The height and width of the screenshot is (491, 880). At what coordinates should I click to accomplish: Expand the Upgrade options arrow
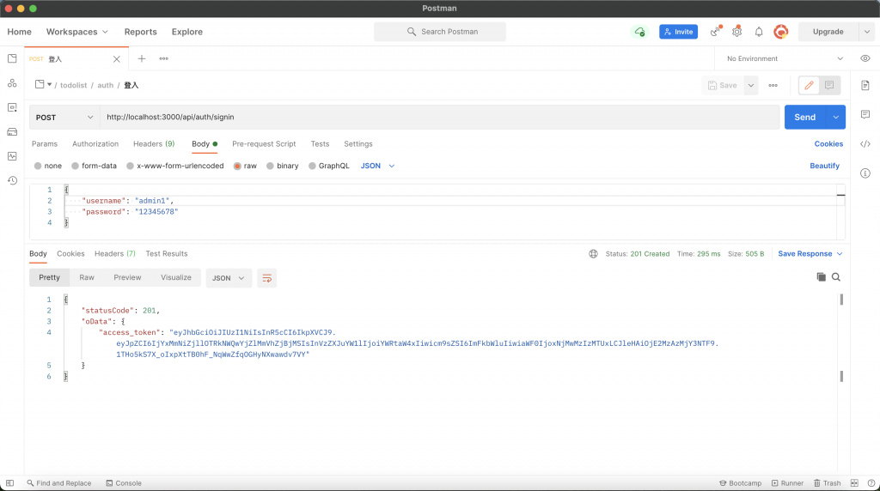pyautogui.click(x=866, y=32)
